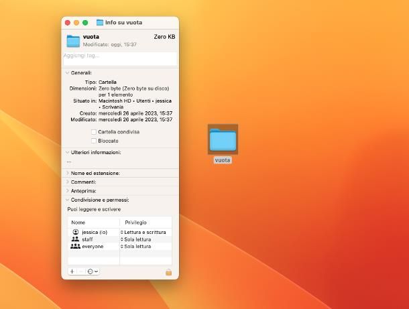Select the large vuota folder icon in info header
Image resolution: width=409 pixels, height=309 pixels.
coord(73,41)
